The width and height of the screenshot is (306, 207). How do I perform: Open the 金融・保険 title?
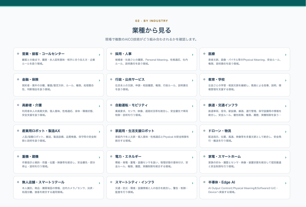click(x=30, y=79)
